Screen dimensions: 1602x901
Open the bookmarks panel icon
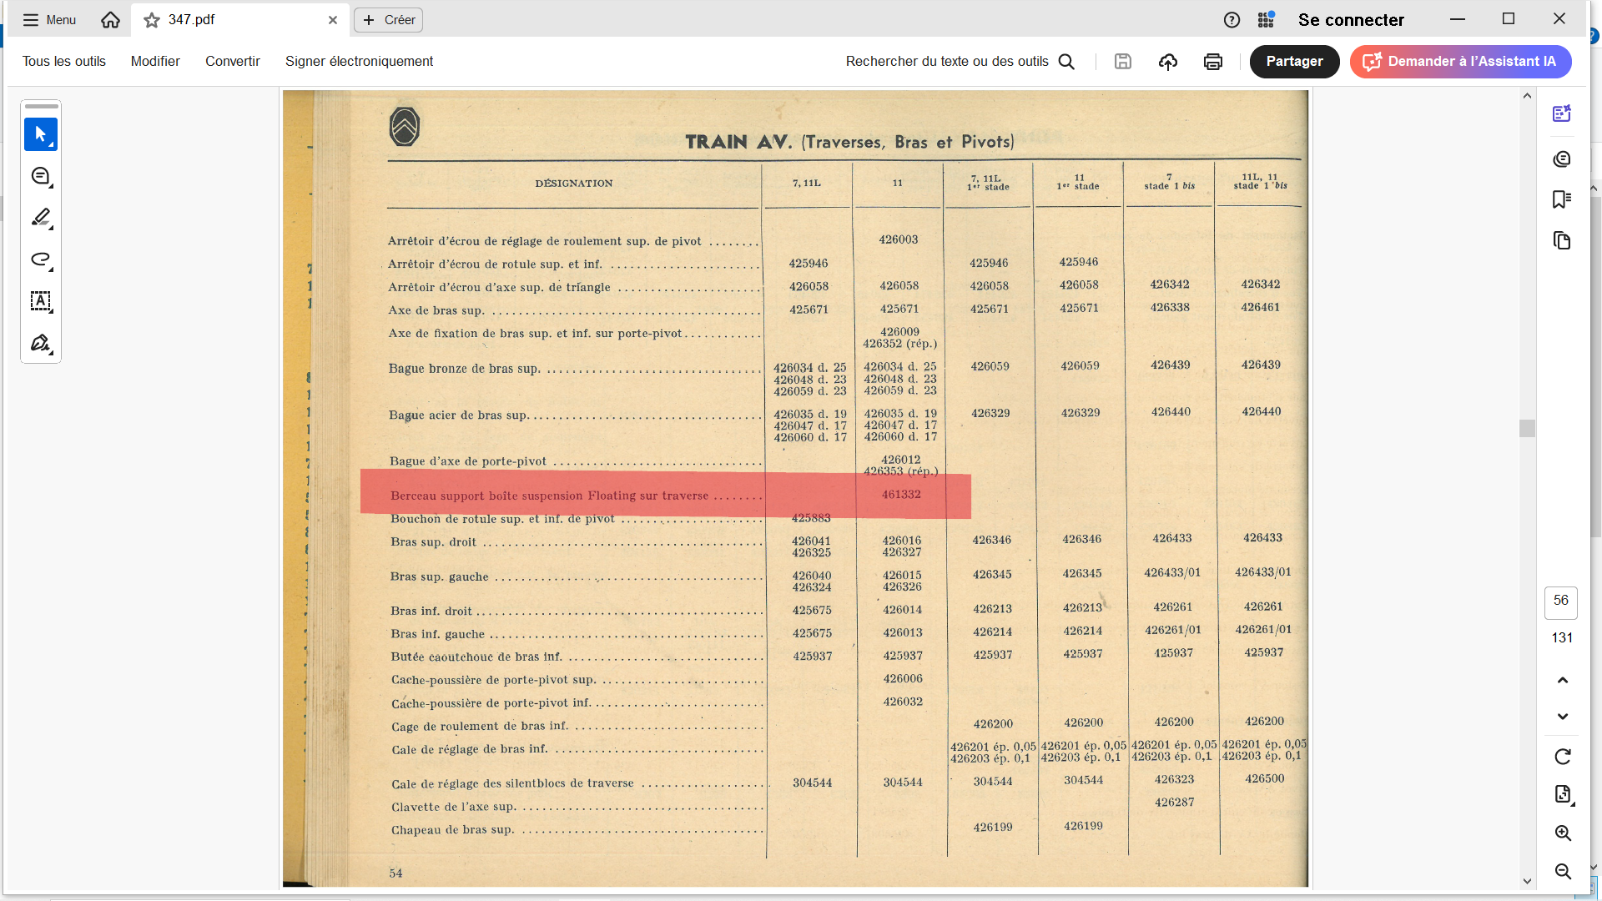(1561, 199)
